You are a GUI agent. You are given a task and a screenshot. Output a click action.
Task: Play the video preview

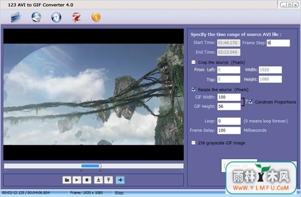coord(77,180)
